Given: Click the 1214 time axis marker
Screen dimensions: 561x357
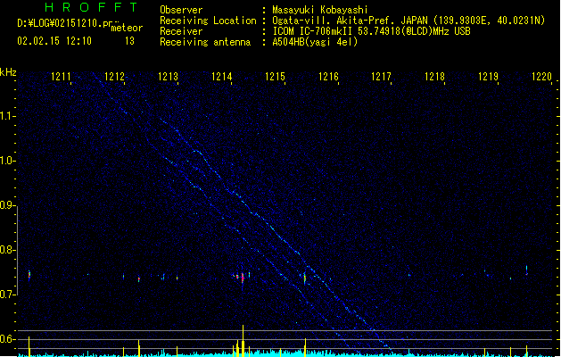Looking at the screenshot, I should [x=221, y=77].
